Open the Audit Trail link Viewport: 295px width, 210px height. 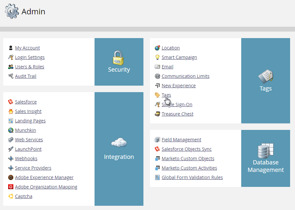click(x=25, y=76)
